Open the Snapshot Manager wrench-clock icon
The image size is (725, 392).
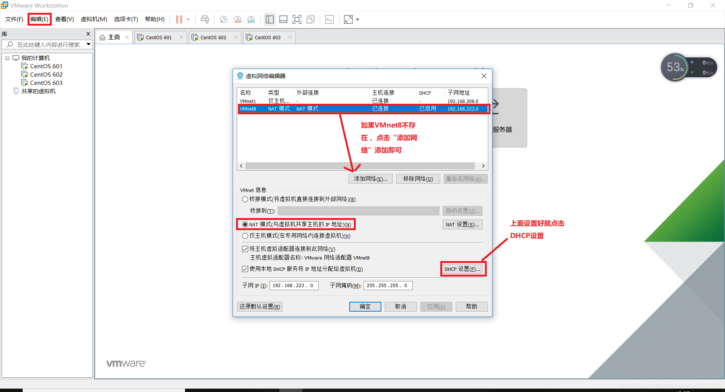[251, 19]
